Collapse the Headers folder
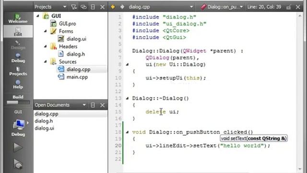Screen dimensions: 307x173 point(46,46)
